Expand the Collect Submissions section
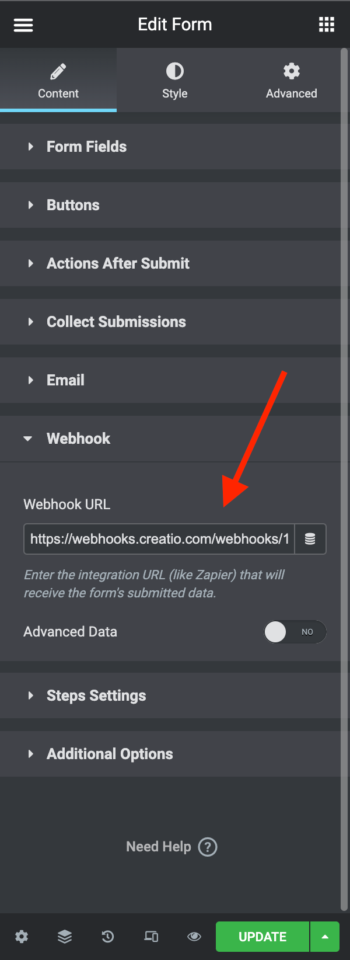 click(170, 322)
